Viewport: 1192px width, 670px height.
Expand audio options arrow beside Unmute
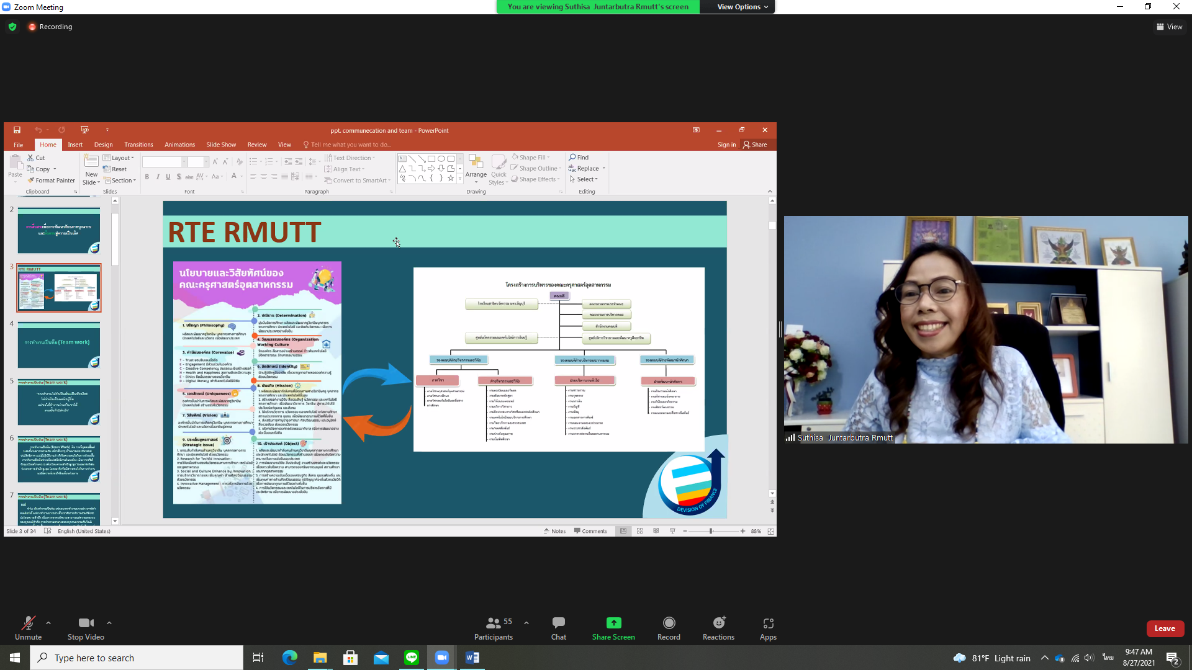[48, 623]
